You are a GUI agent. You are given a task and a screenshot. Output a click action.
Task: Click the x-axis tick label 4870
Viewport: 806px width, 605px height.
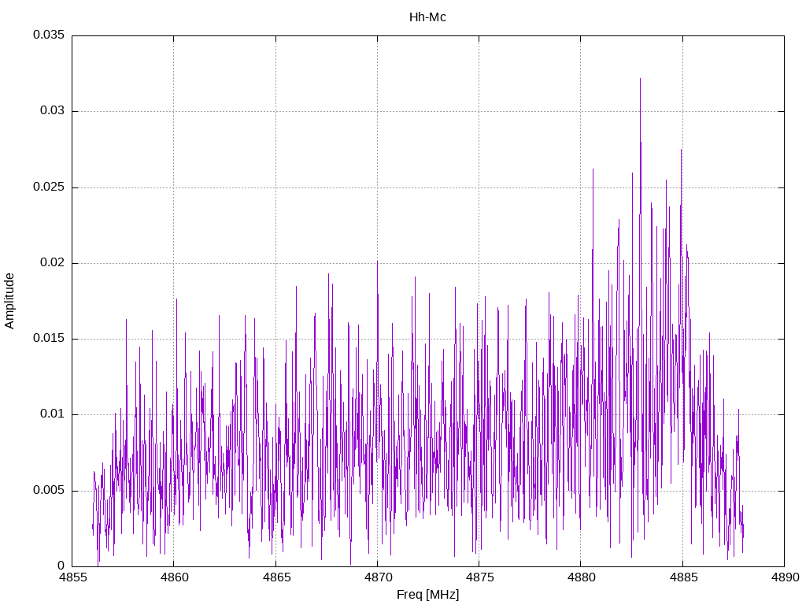tap(377, 577)
